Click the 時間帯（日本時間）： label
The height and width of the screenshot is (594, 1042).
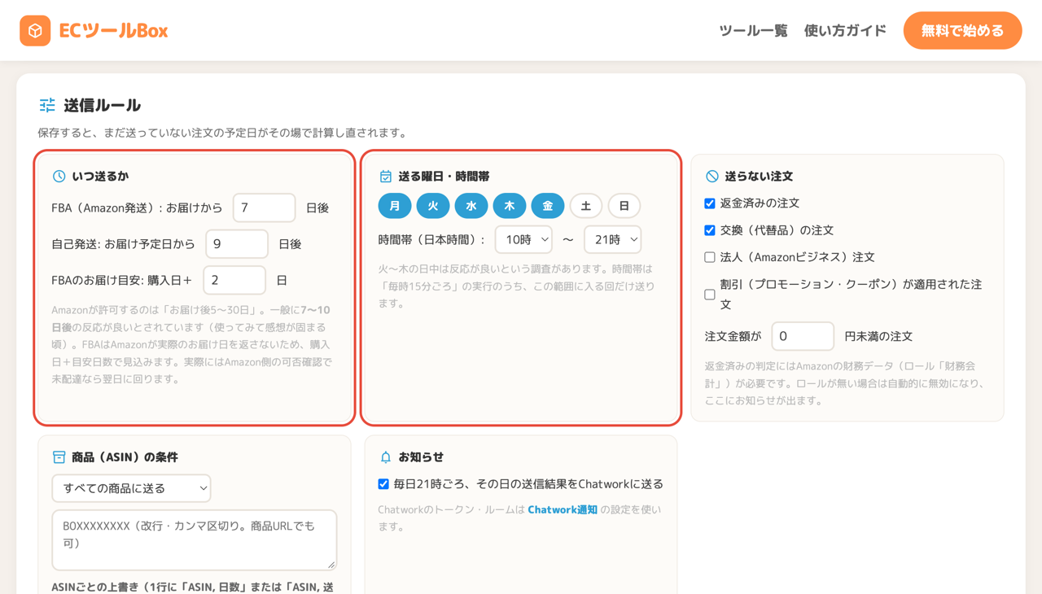[432, 240]
